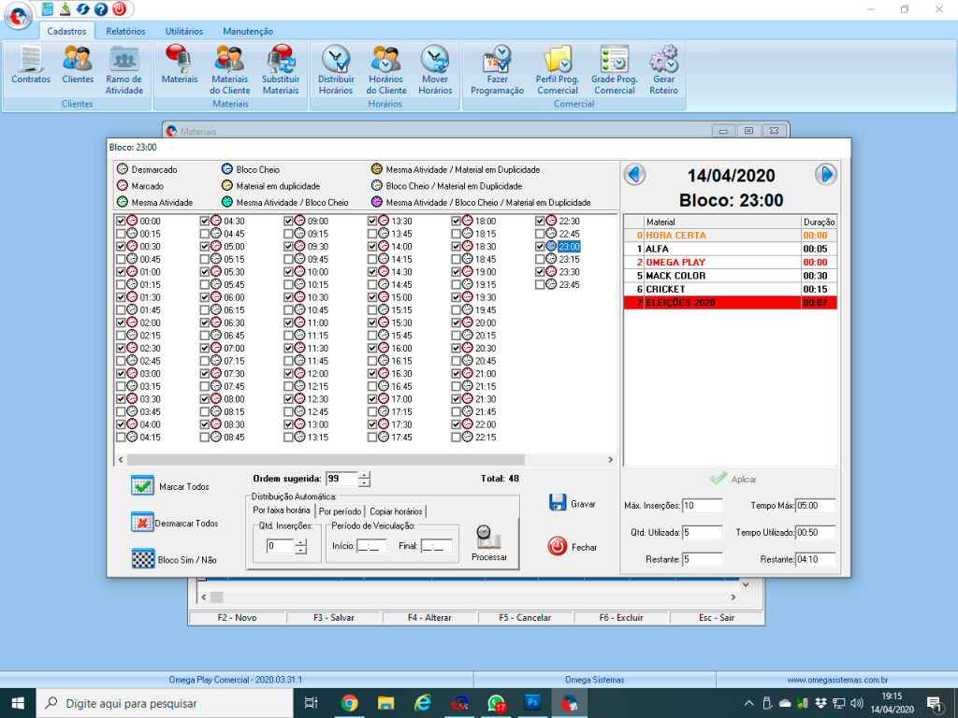Switch to the Relatórios ribbon tab
This screenshot has width=958, height=718.
[125, 31]
